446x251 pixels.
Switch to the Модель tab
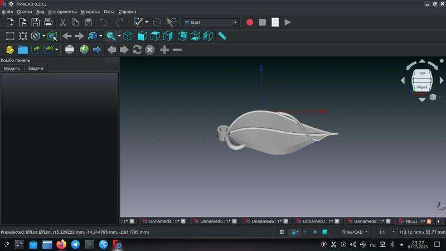12,68
